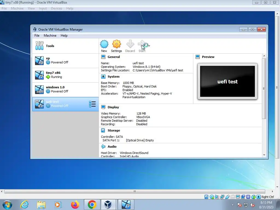This screenshot has width=280, height=210.
Task: Open Help menu in VirtualBox Manager
Action: (x=64, y=36)
